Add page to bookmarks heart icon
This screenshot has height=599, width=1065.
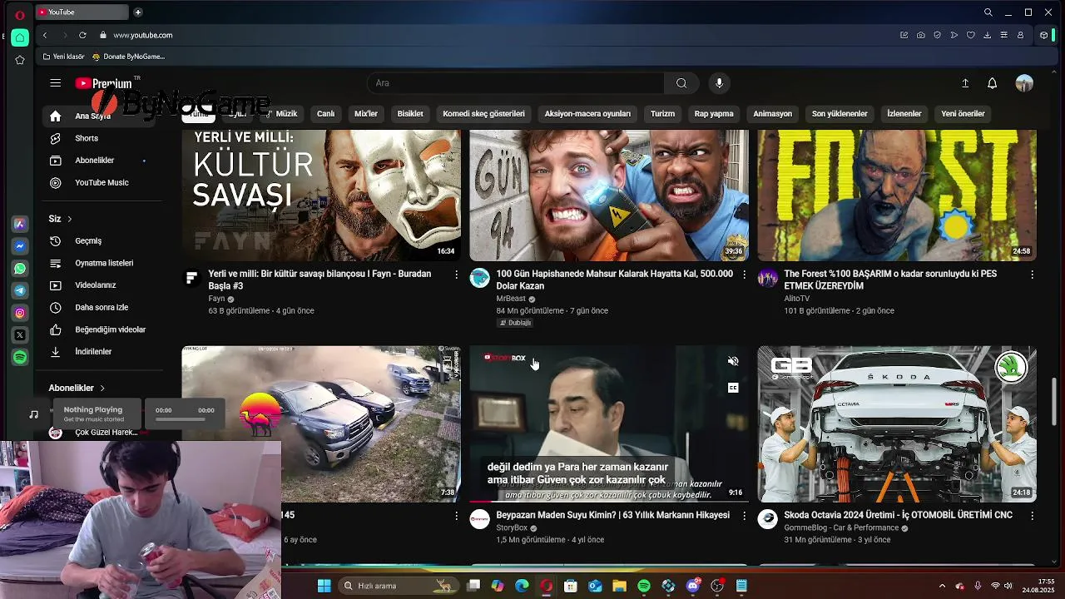970,35
